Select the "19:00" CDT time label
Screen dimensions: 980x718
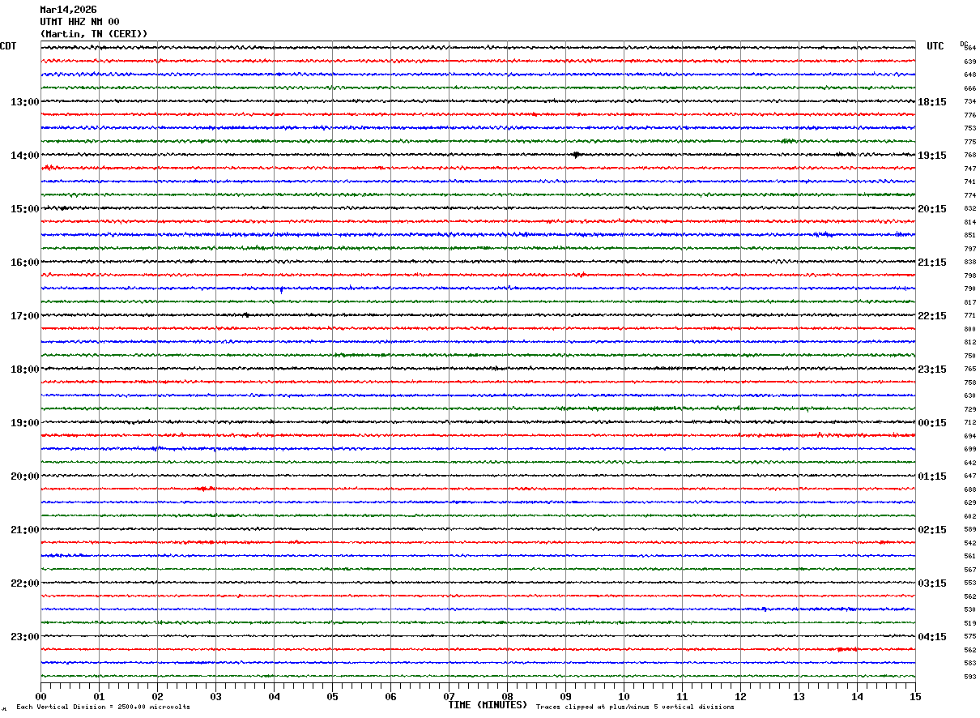coord(25,423)
